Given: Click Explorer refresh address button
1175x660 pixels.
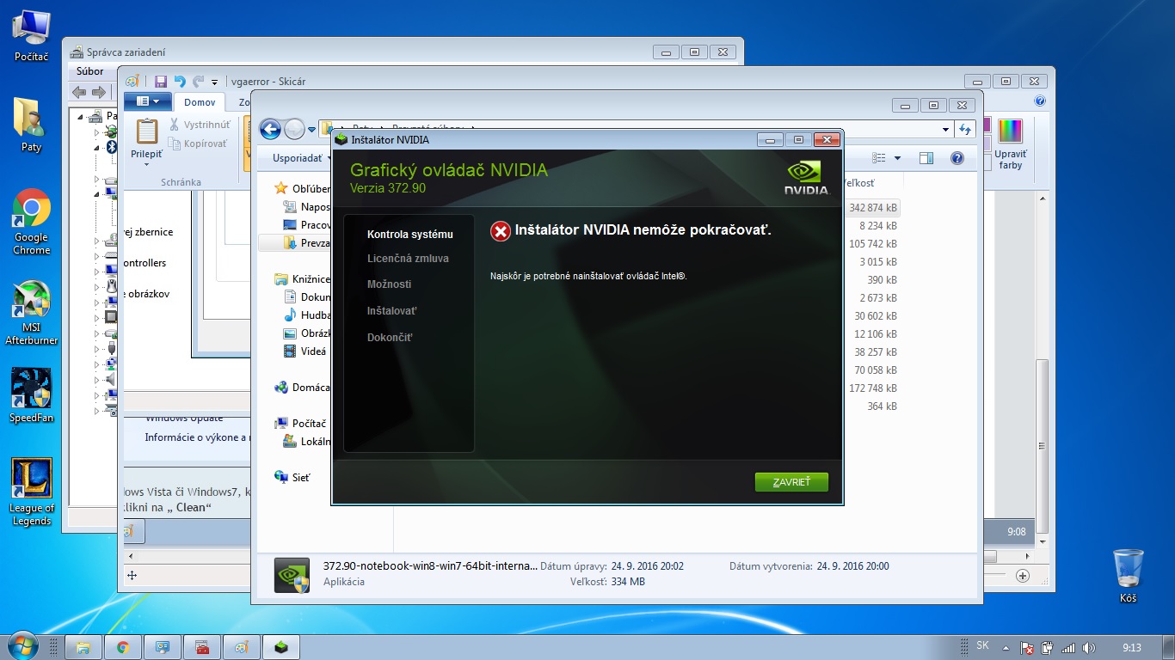Looking at the screenshot, I should (965, 130).
